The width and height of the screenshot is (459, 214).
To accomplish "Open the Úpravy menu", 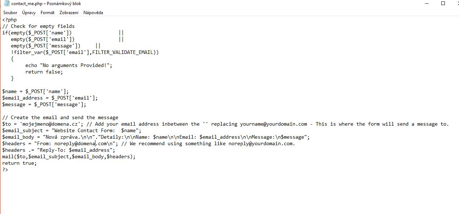I will point(29,13).
